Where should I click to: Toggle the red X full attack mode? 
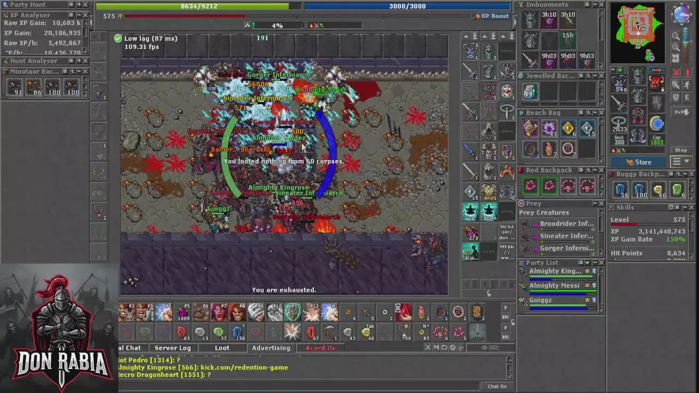[x=676, y=73]
